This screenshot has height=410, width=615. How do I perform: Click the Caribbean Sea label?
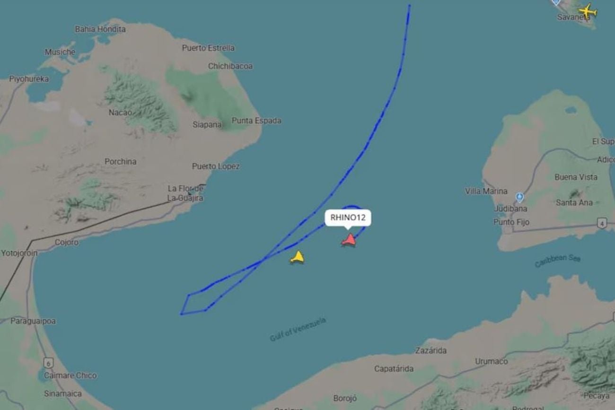pyautogui.click(x=557, y=261)
